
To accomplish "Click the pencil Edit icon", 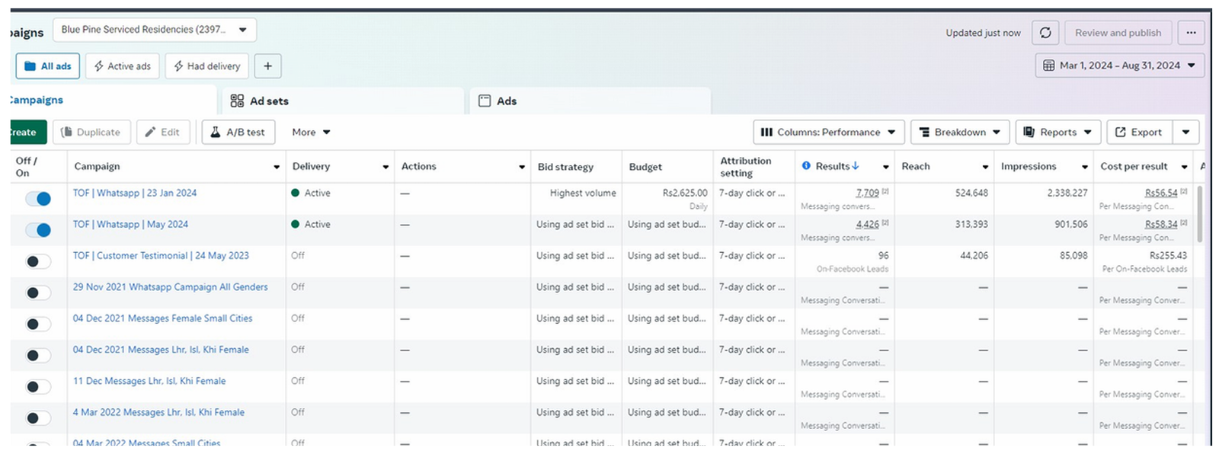I will 150,132.
